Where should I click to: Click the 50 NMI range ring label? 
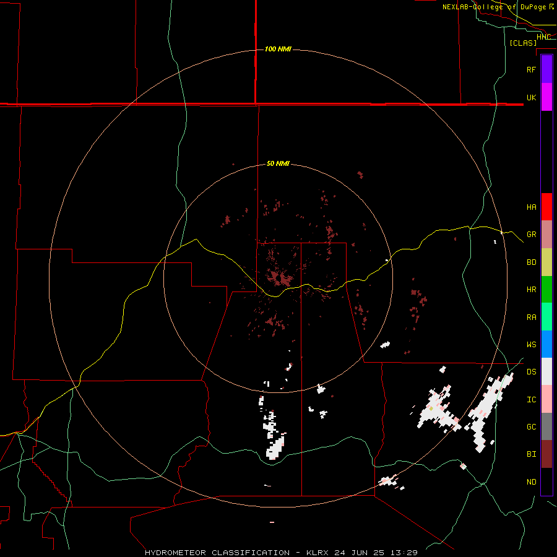tap(278, 164)
